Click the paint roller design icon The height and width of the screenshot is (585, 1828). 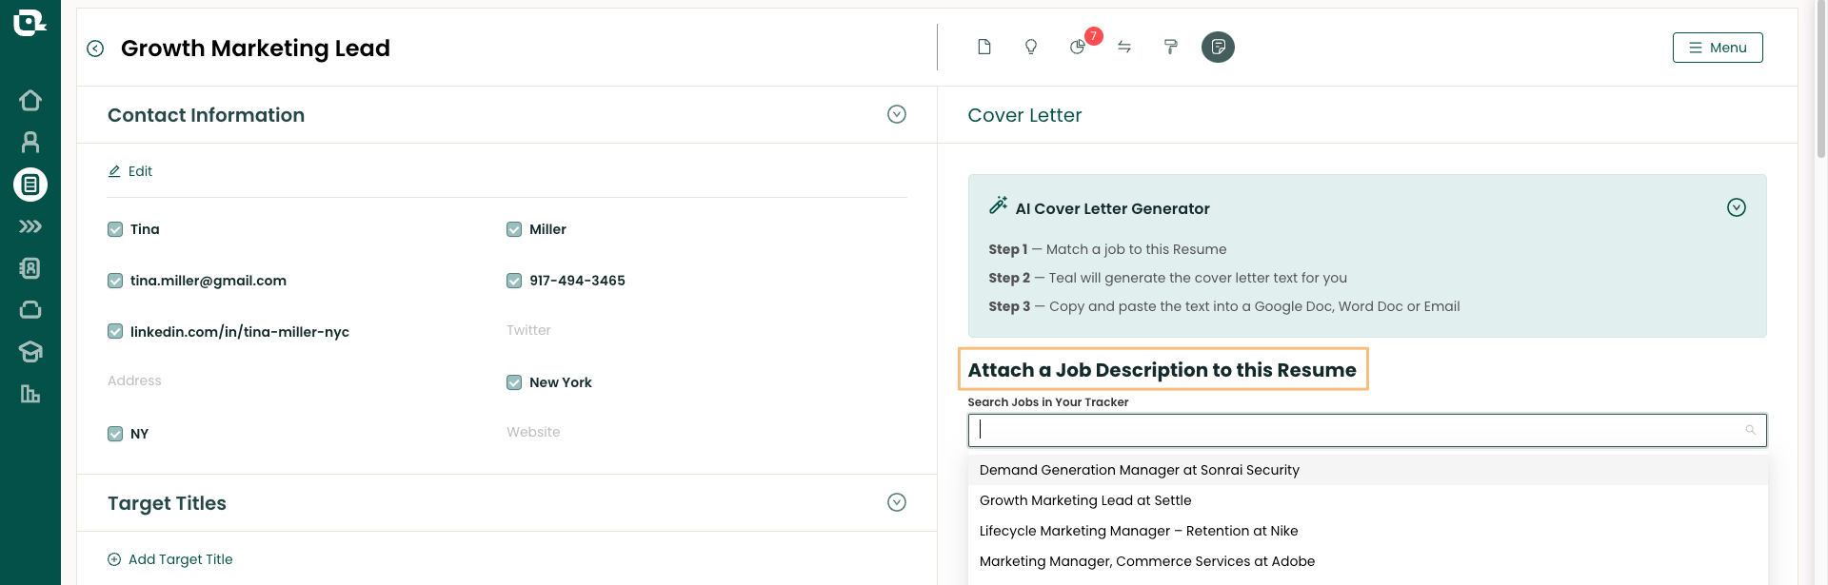pos(1171,47)
